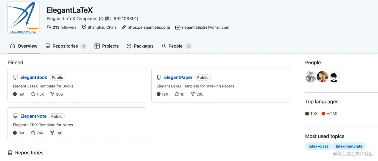378x161 pixels.
Task: Click the repo icon beside ElegantBook
Action: pos(15,77)
